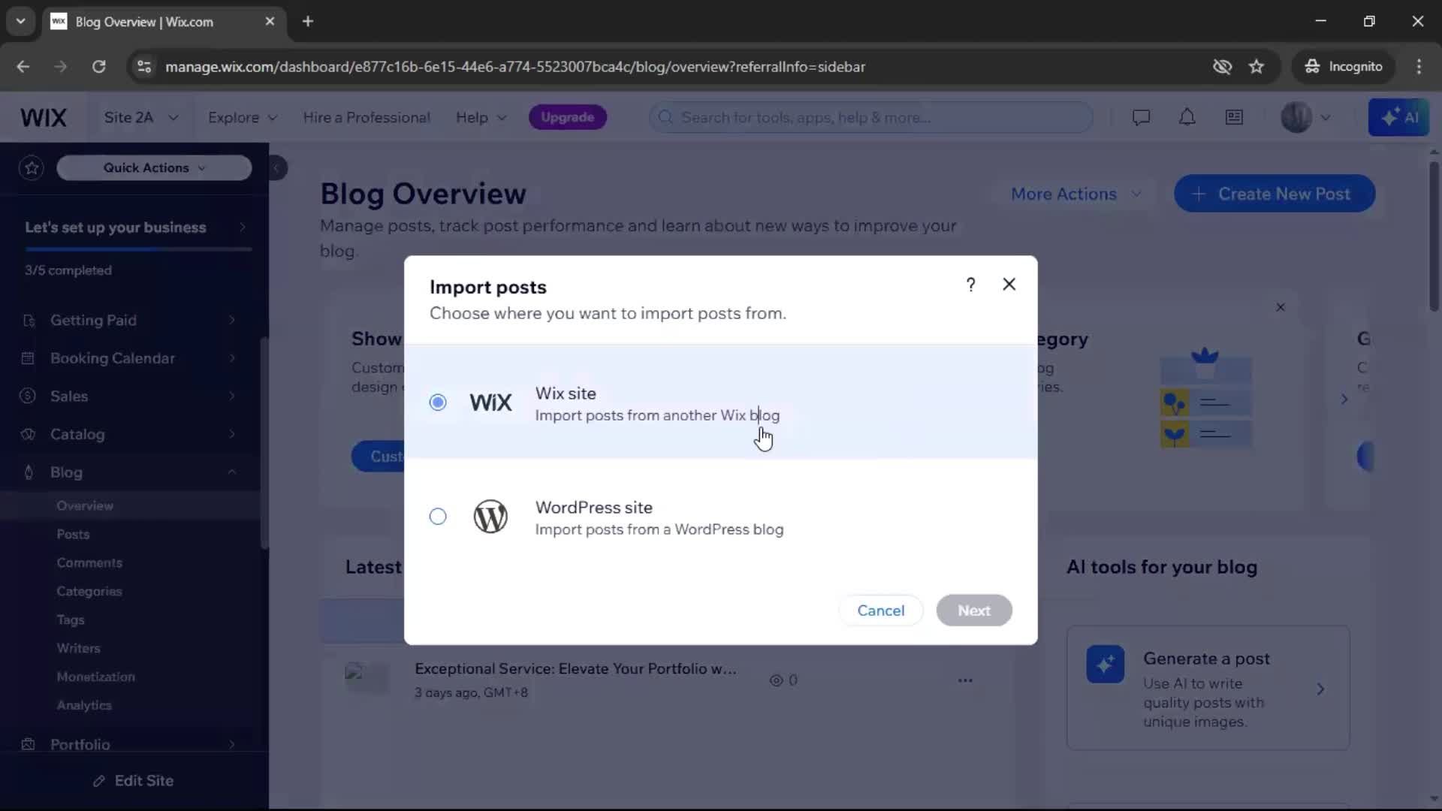Select Writers under Blog
This screenshot has width=1442, height=811.
pos(78,649)
